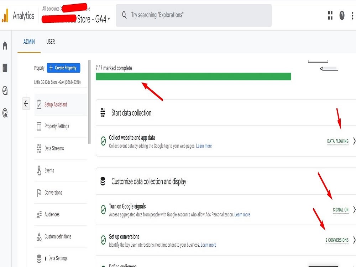
Task: Click the Start data collection section icon
Action: [103, 112]
